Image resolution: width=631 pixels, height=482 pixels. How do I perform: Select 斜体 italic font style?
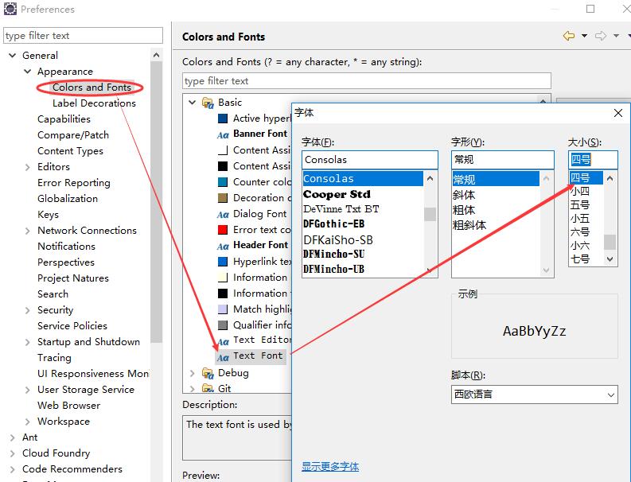(464, 195)
